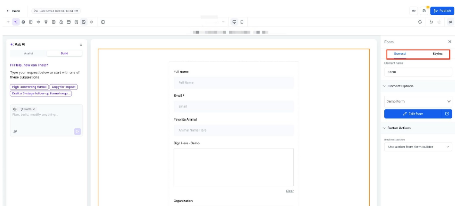Click the preview eye icon
The width and height of the screenshot is (455, 208).
click(x=414, y=11)
